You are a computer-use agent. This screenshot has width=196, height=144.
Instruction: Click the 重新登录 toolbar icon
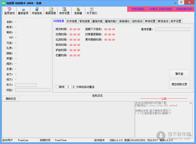pos(23,11)
